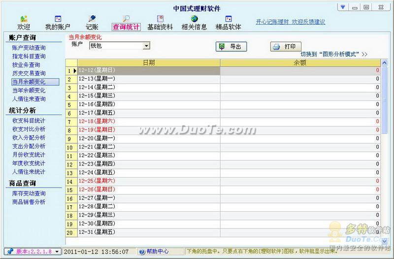Select the 12-18(星期六) row
The width and height of the screenshot is (394, 259).
[143, 121]
